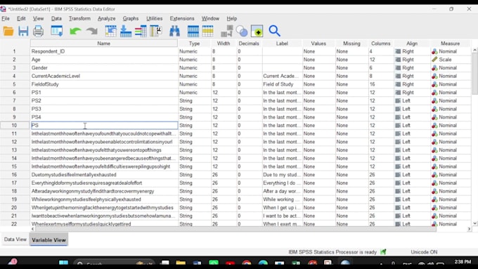Open the Analyze menu
This screenshot has width=478, height=269.
click(x=106, y=18)
